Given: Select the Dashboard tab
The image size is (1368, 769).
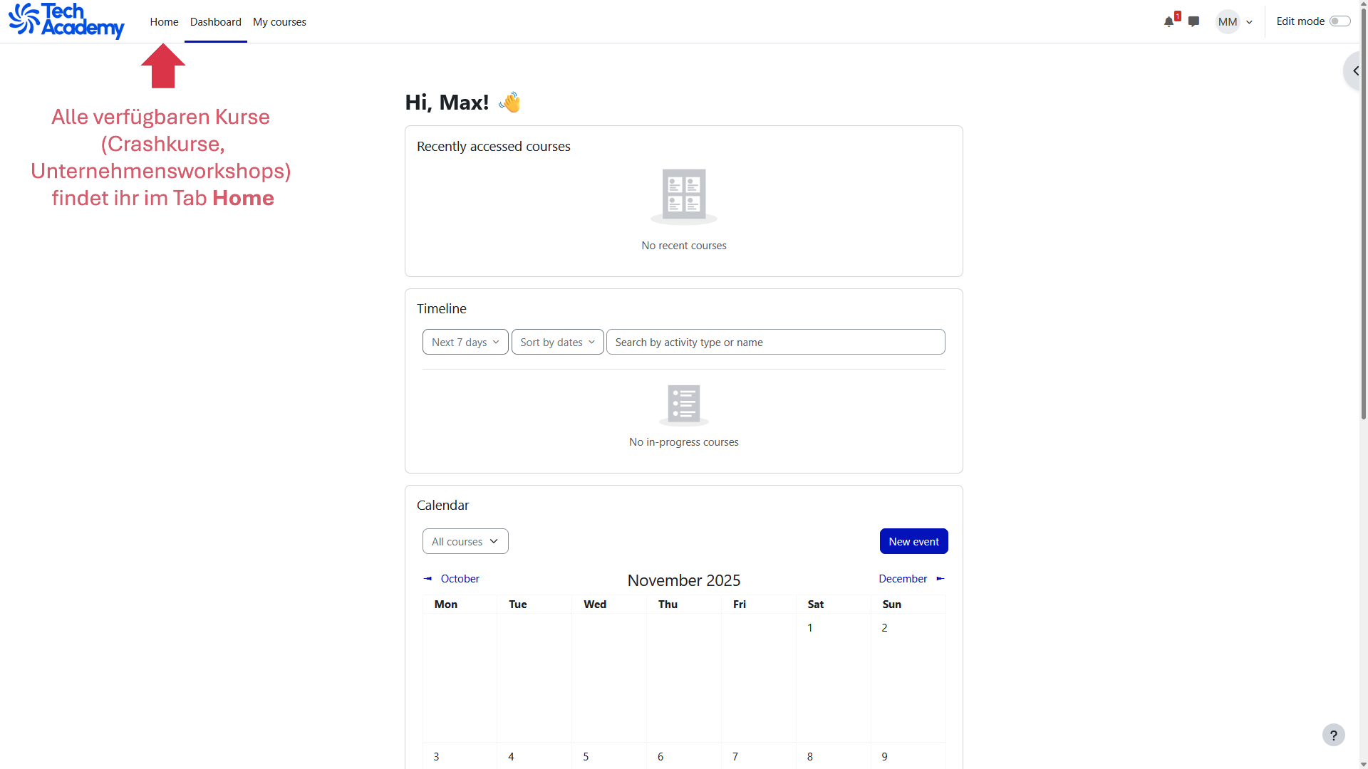Looking at the screenshot, I should [x=215, y=22].
